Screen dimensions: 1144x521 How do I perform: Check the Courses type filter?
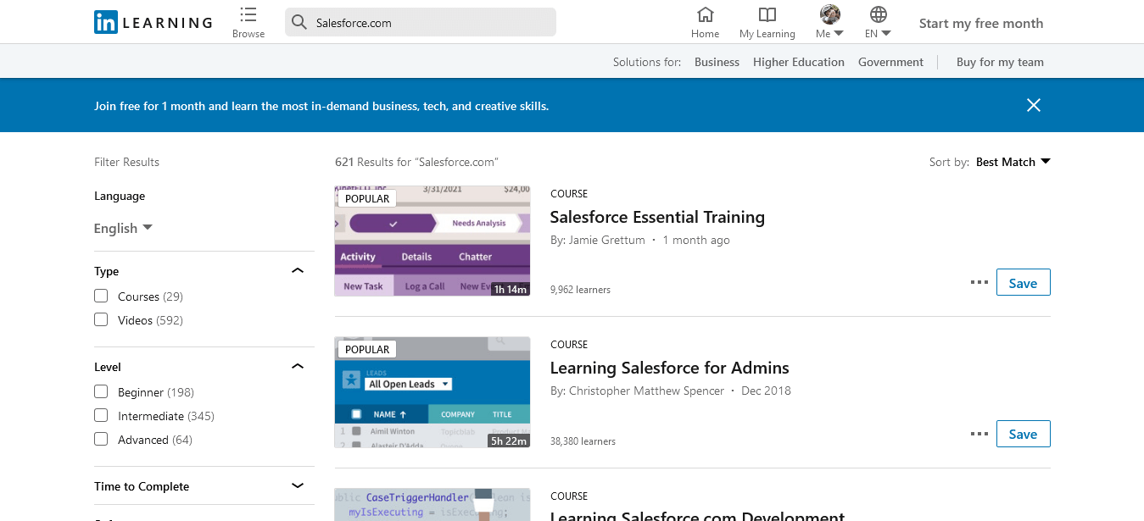pyautogui.click(x=102, y=297)
